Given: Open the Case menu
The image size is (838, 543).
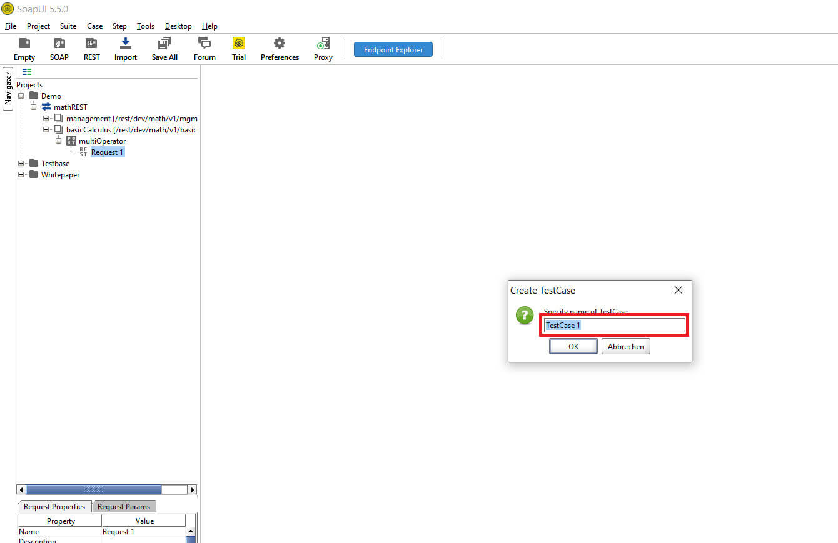Looking at the screenshot, I should point(94,26).
